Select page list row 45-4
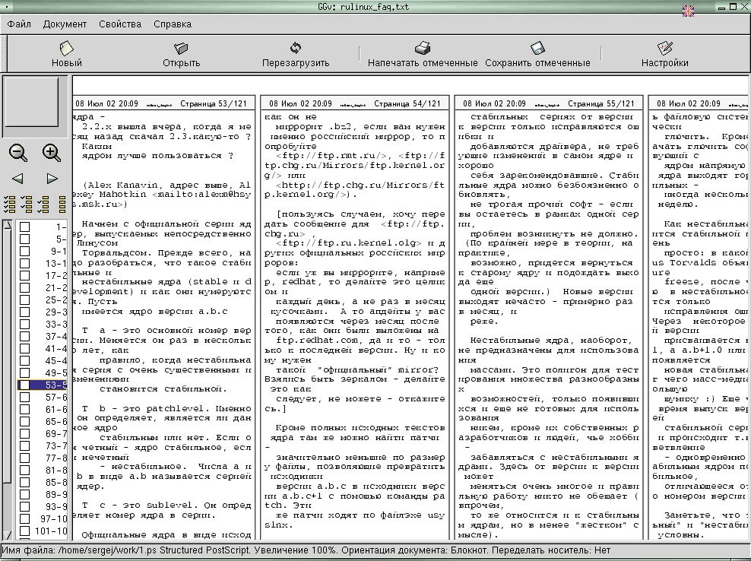Viewport: 751px width, 561px height. [42, 361]
